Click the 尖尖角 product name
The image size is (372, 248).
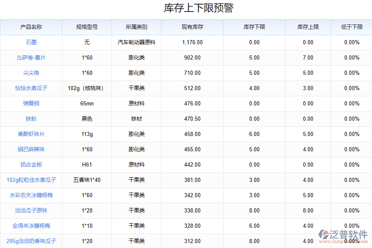(x=31, y=73)
